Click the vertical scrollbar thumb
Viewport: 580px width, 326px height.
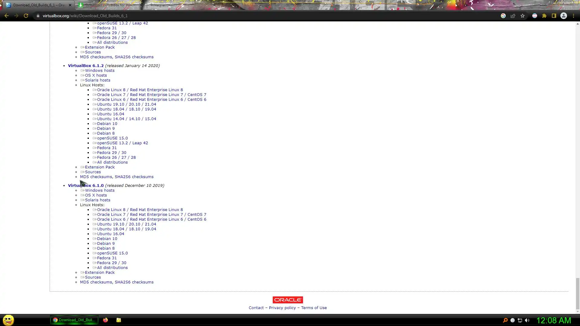578,294
